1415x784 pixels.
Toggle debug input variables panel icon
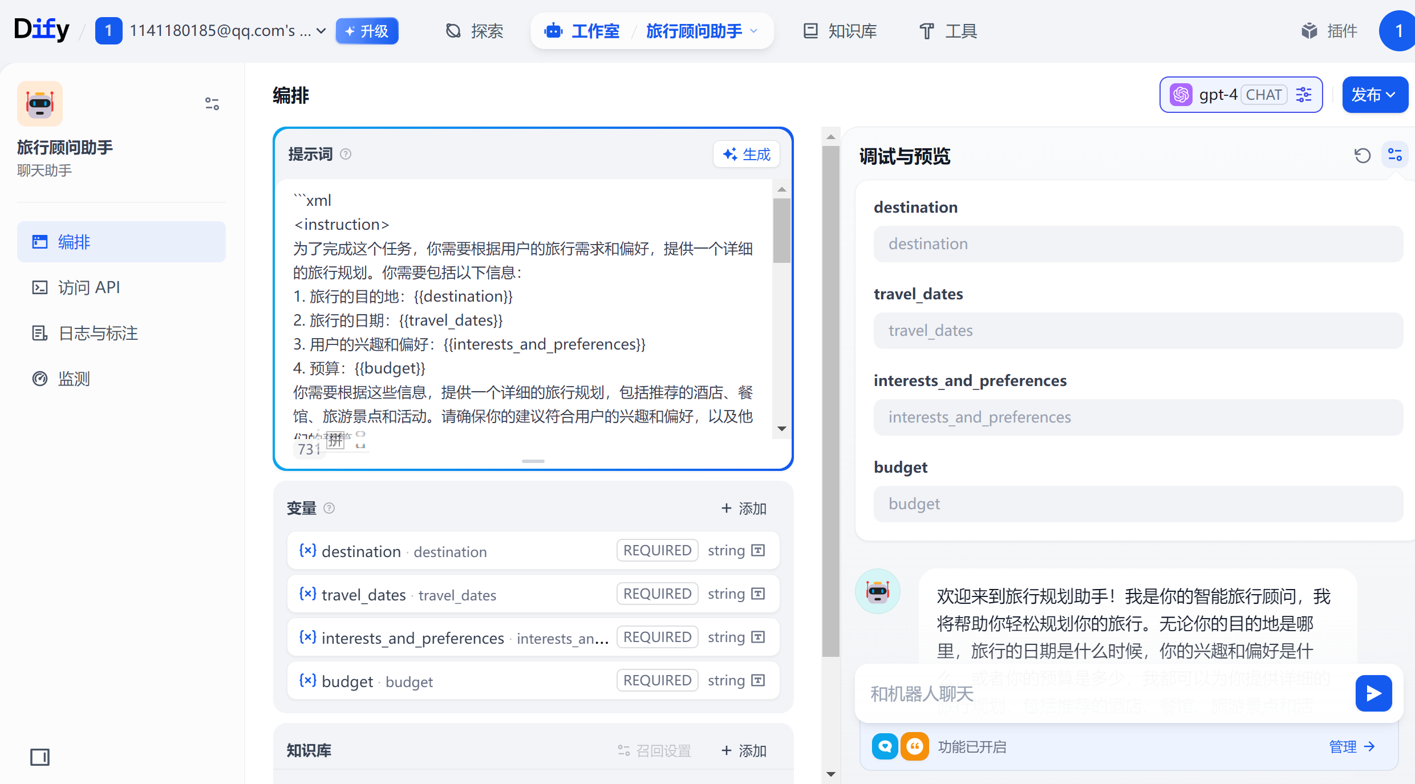(x=1394, y=155)
